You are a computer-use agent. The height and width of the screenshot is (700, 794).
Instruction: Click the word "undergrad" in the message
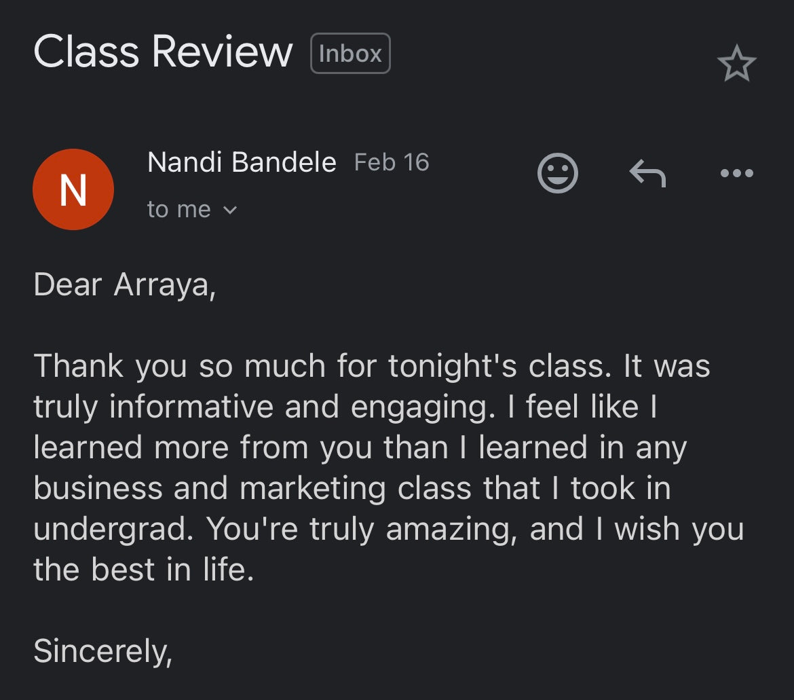(111, 530)
